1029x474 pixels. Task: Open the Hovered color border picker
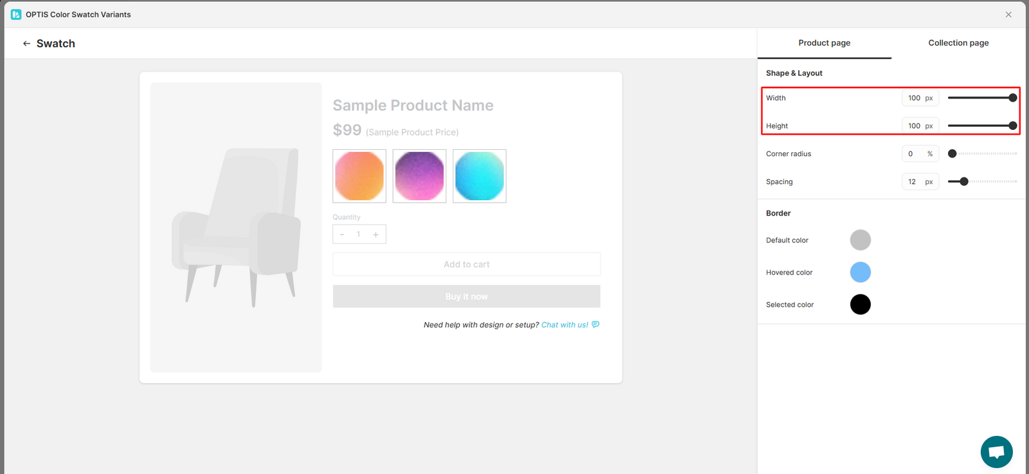(x=861, y=272)
